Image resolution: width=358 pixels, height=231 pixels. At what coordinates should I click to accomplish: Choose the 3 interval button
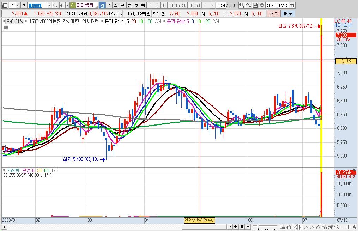tap(157, 5)
